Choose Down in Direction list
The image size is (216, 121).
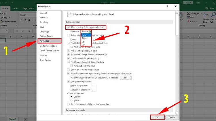(x=86, y=35)
